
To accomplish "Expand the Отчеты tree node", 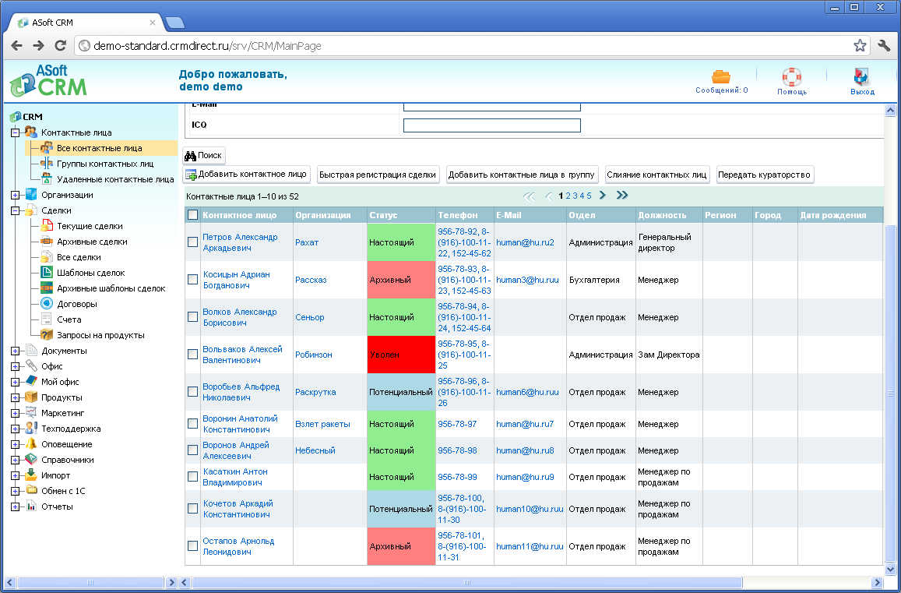I will click(x=15, y=507).
